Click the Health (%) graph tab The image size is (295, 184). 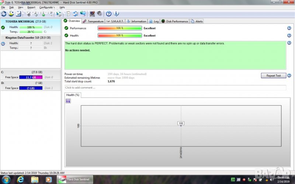tap(73, 95)
